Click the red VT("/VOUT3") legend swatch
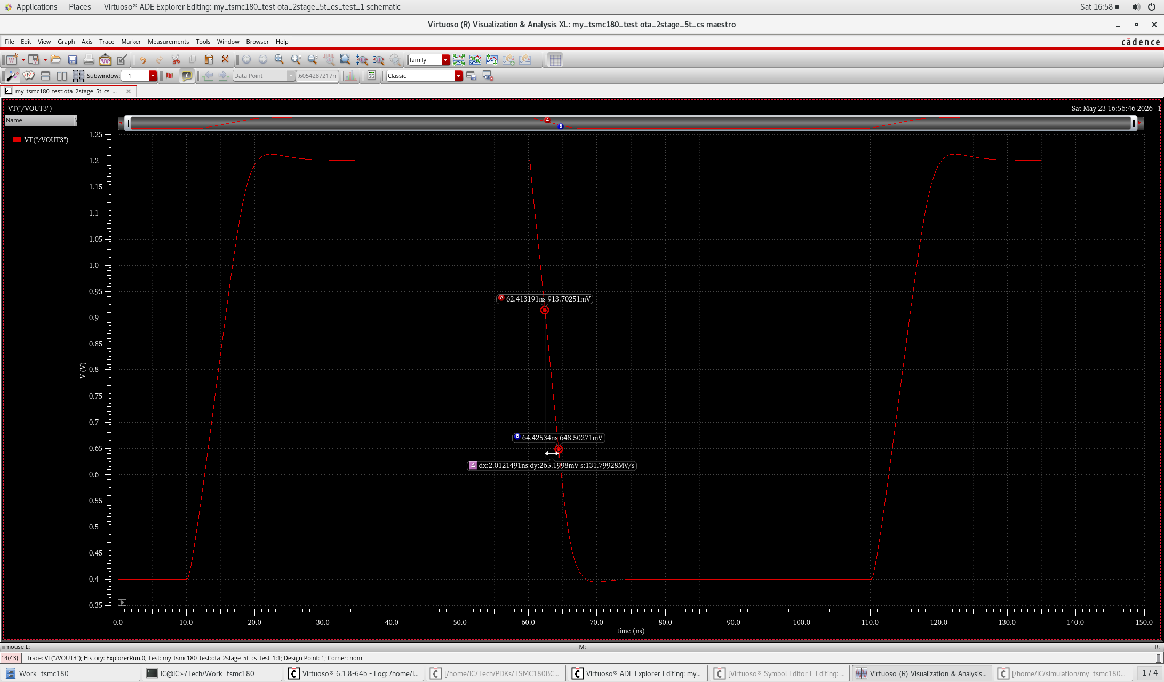The width and height of the screenshot is (1164, 682). [17, 140]
